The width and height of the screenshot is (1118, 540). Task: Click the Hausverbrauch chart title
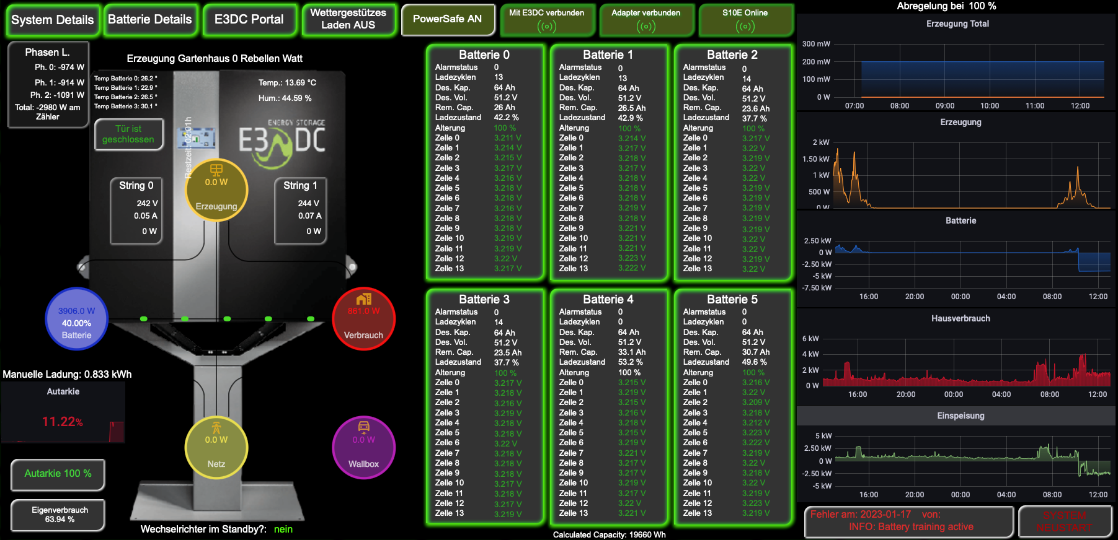point(961,318)
